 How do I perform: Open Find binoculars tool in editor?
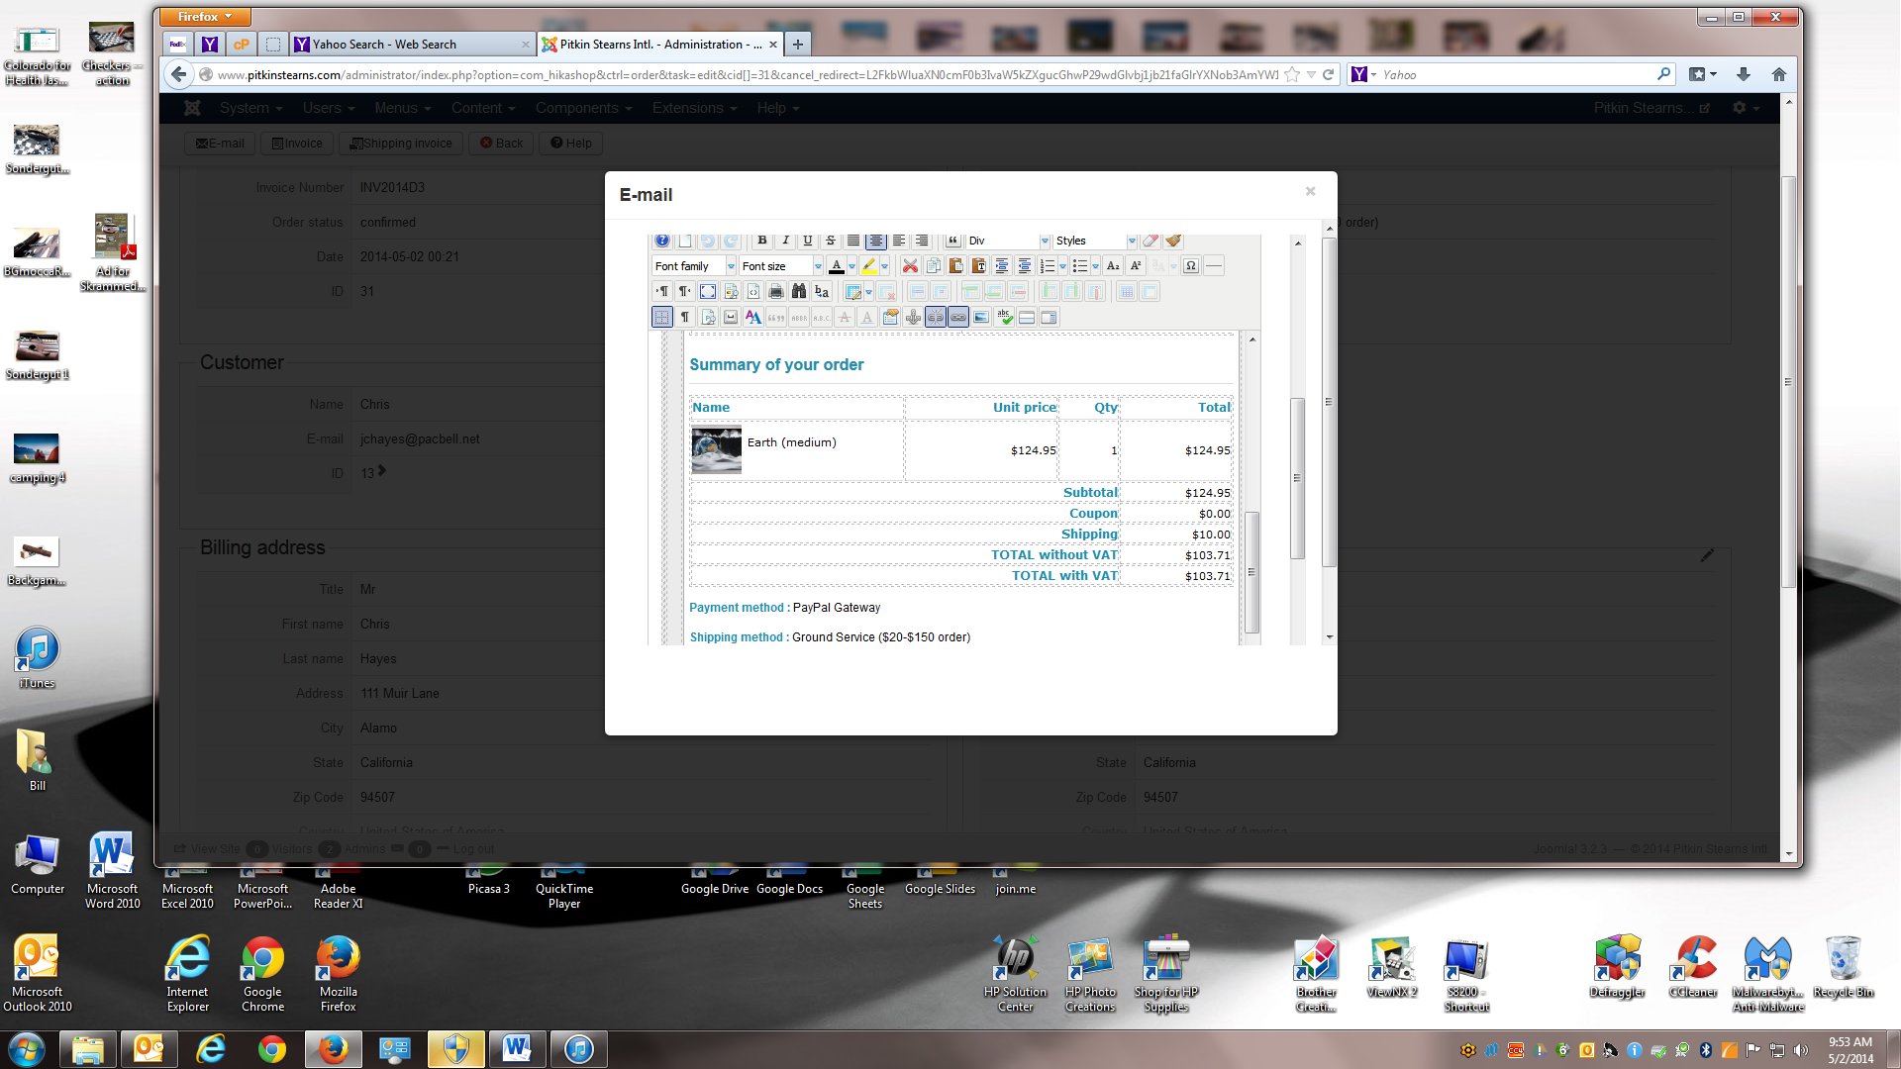click(799, 291)
